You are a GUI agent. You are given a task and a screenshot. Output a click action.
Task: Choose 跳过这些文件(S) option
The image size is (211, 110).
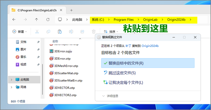(148, 73)
